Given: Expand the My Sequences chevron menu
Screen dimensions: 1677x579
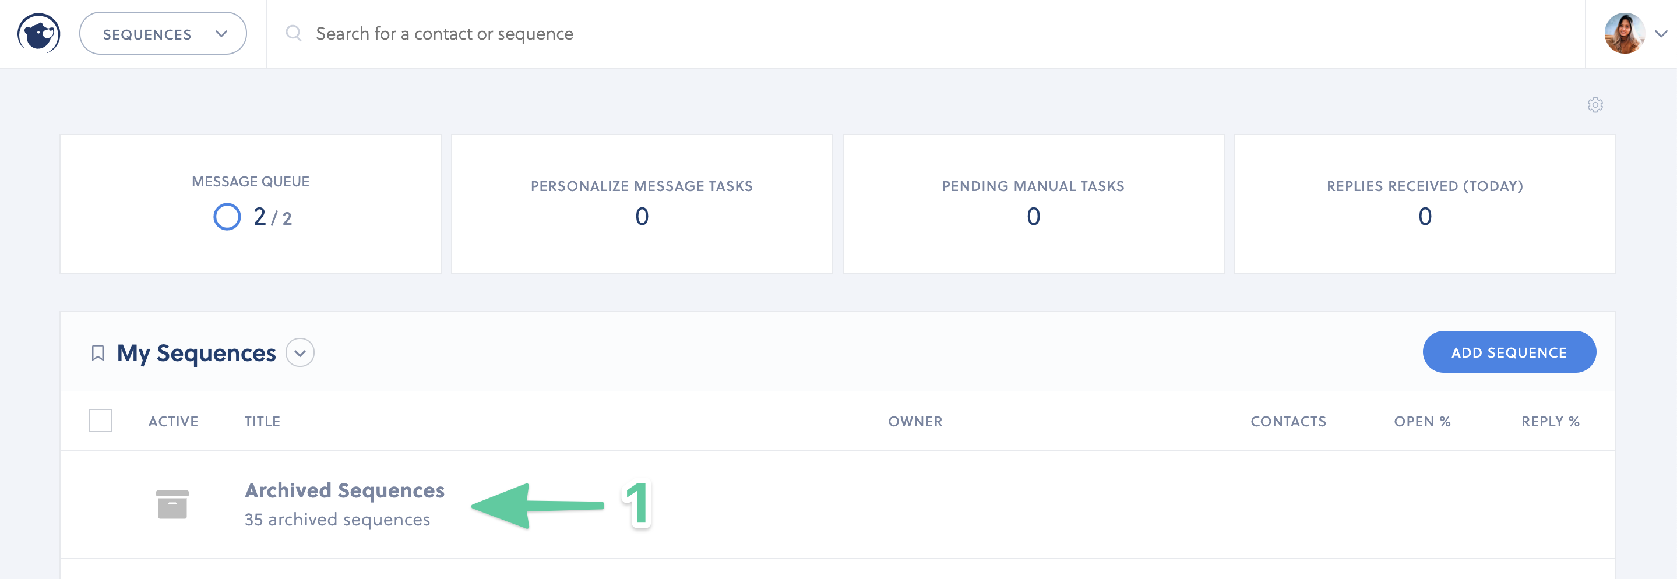Looking at the screenshot, I should click(300, 352).
